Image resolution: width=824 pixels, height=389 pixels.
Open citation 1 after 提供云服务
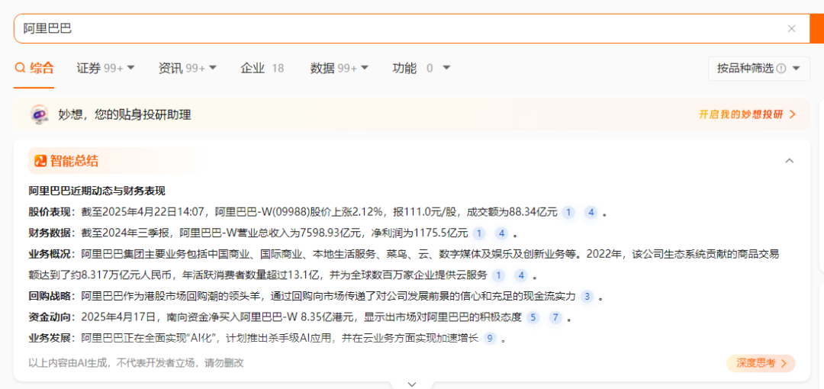[498, 275]
